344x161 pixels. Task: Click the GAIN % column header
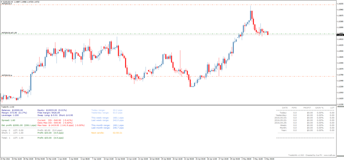[319, 107]
